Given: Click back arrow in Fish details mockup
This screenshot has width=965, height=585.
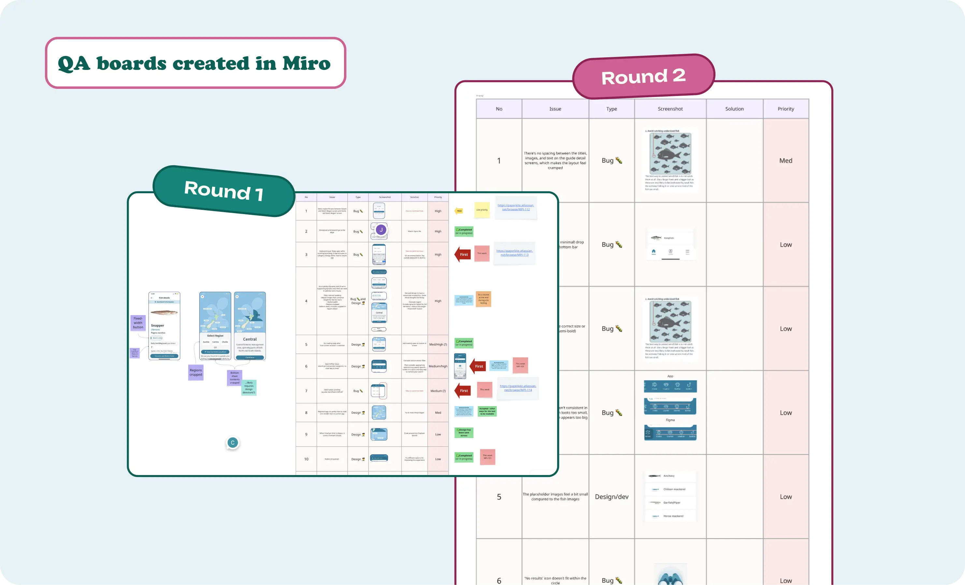Looking at the screenshot, I should pos(151,298).
